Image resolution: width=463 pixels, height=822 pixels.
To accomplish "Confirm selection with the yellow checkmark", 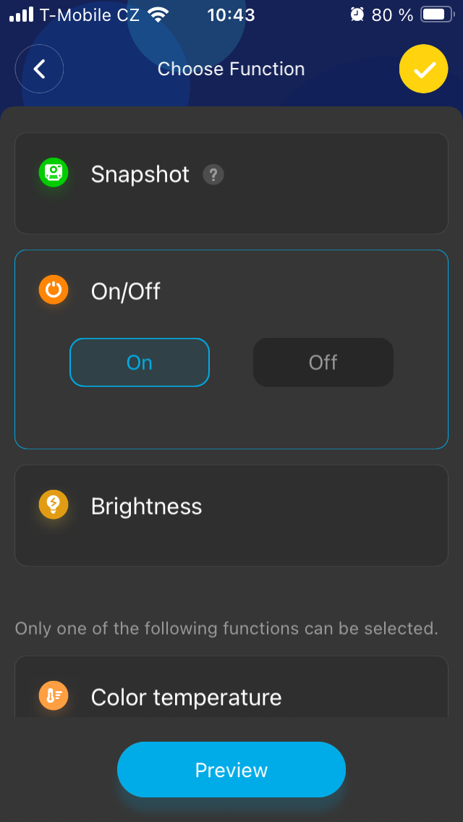I will point(423,69).
